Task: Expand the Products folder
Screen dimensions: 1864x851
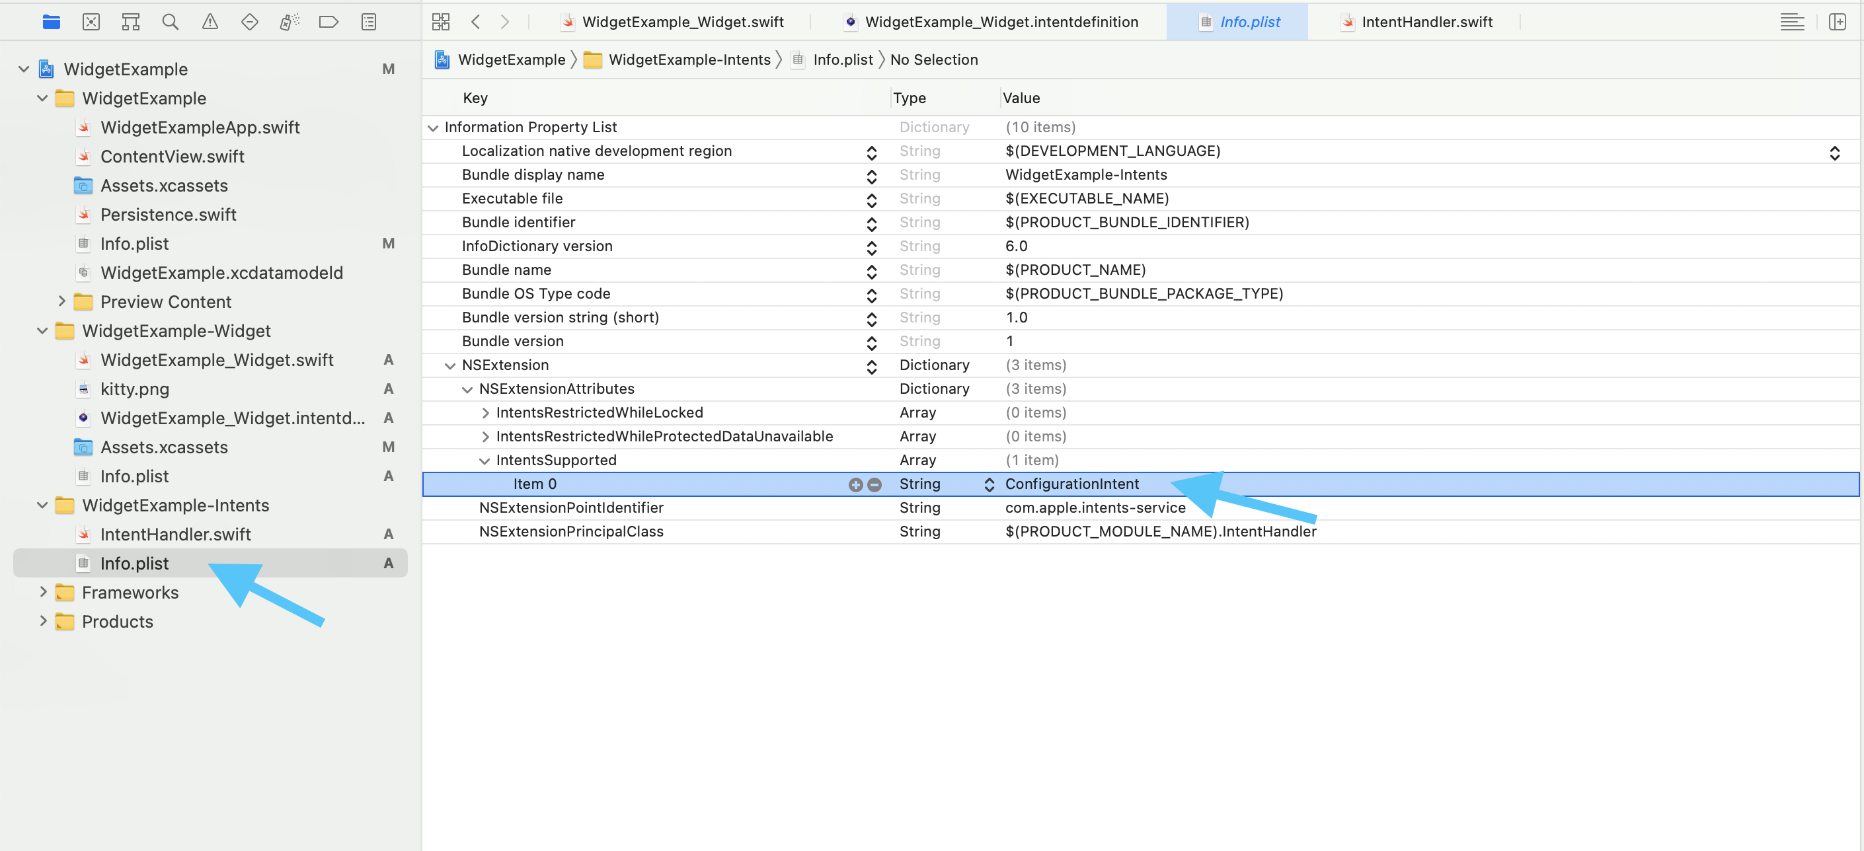Action: (x=43, y=621)
